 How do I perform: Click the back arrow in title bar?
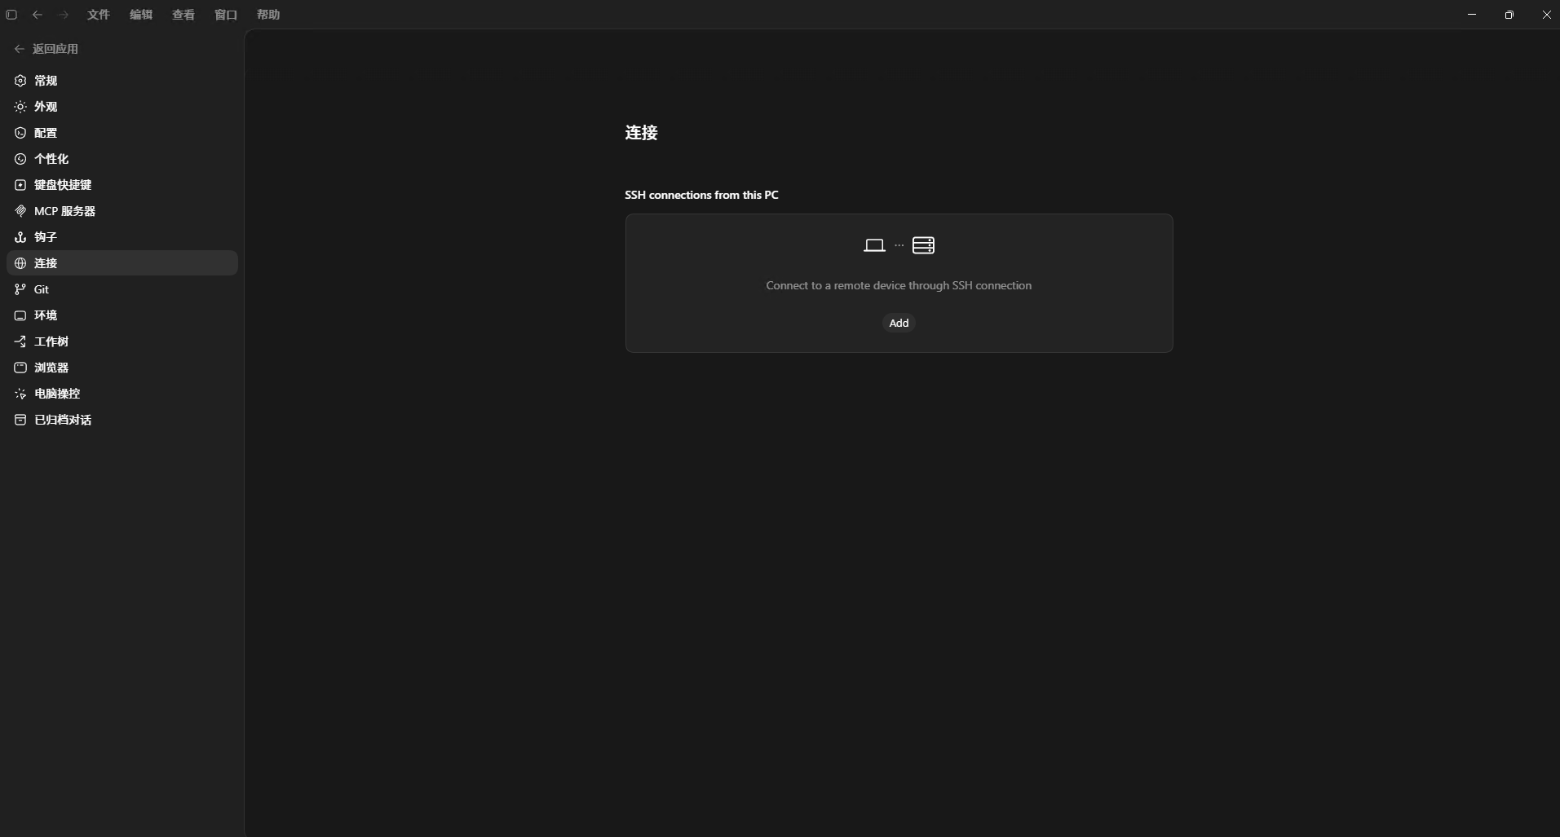38,15
